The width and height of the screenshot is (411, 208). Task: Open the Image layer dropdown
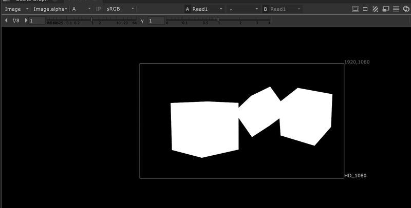pyautogui.click(x=17, y=9)
